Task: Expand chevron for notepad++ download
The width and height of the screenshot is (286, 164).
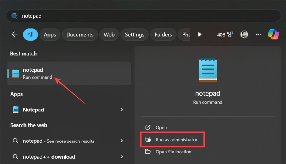Action: [122, 156]
